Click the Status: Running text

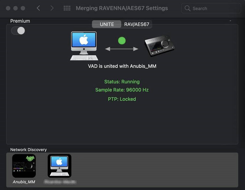[x=122, y=81]
